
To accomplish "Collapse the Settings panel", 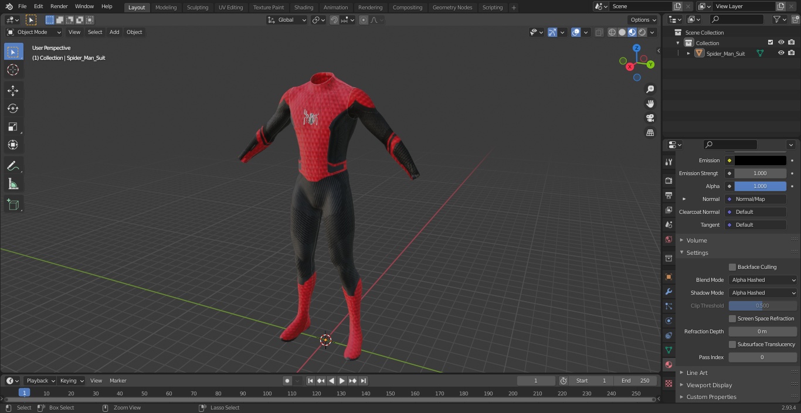I will click(697, 252).
